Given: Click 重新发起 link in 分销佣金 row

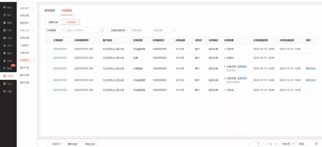Looking at the screenshot, I should click(x=310, y=68).
